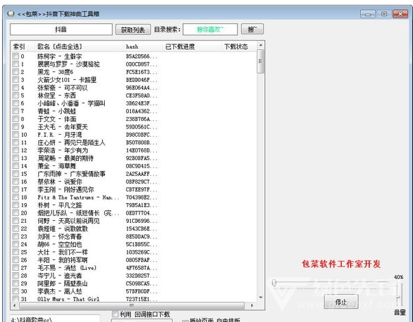Select song Fitz & The Tantrums row
The width and height of the screenshot is (413, 322).
pyautogui.click(x=78, y=197)
